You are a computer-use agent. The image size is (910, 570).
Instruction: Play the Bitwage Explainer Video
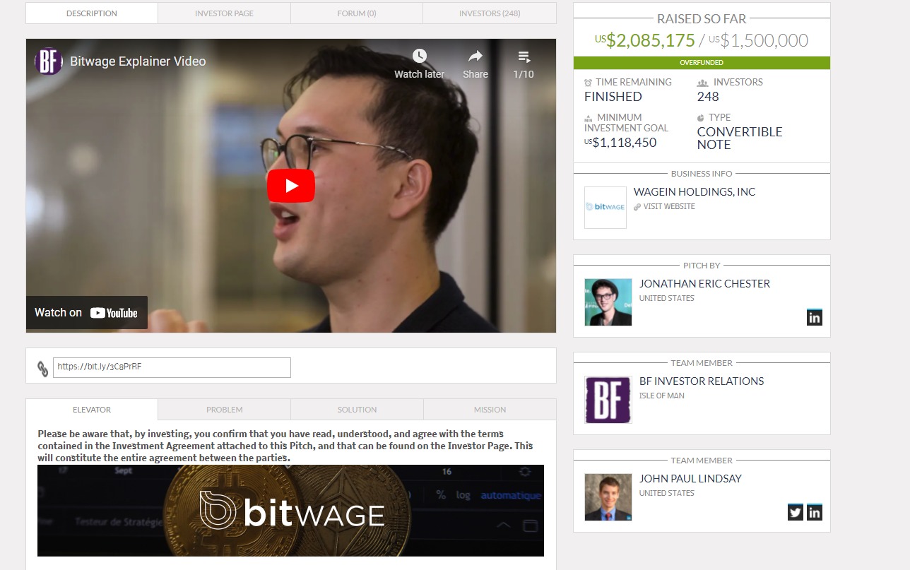click(x=291, y=185)
